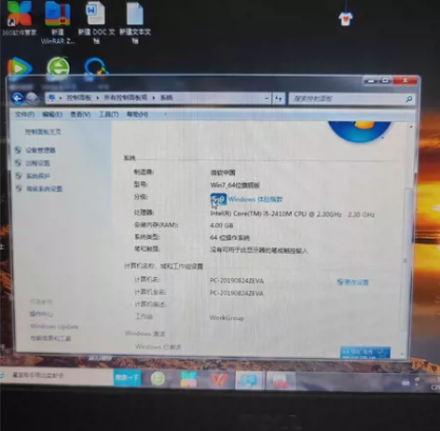Open the 文件(F) menu
This screenshot has width=440, height=431.
(24, 115)
